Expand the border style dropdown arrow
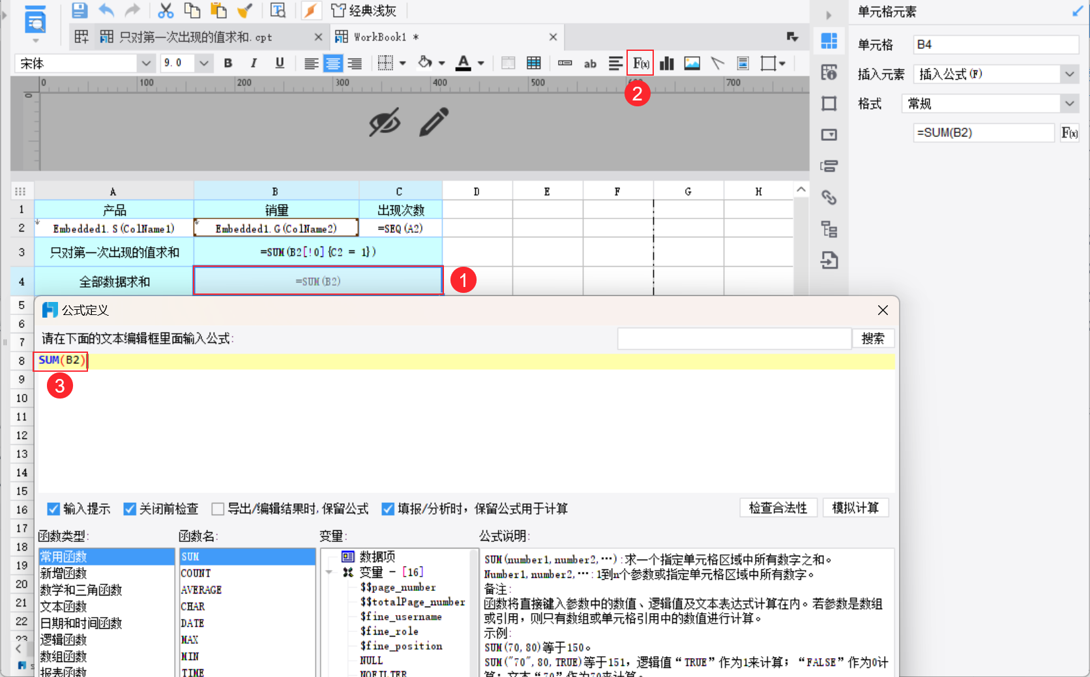Image resolution: width=1090 pixels, height=677 pixels. coord(402,63)
